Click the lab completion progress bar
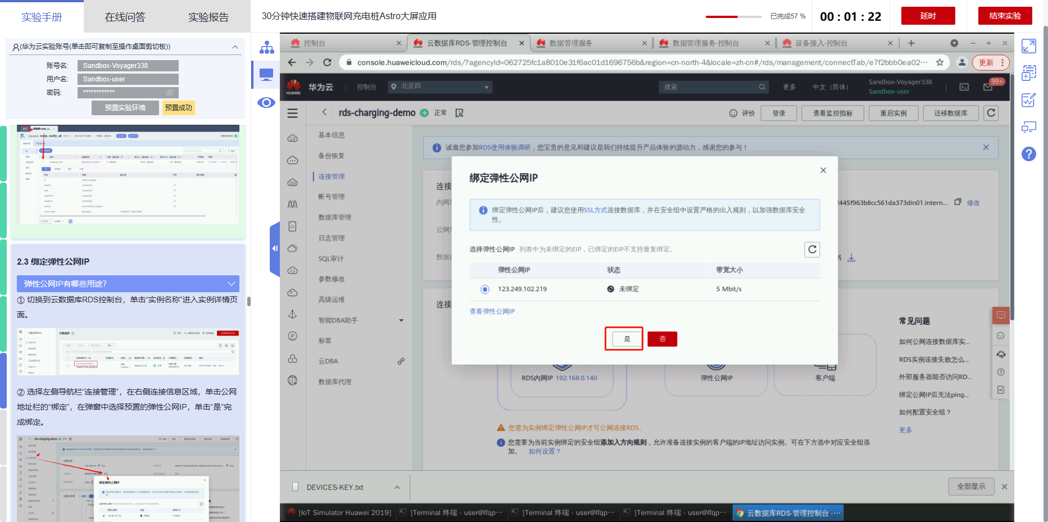Screen dimensions: 1048x522 pos(734,17)
